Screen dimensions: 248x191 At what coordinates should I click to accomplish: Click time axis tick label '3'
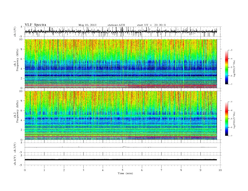(83, 170)
